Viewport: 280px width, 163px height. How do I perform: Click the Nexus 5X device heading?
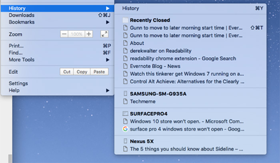pyautogui.click(x=142, y=141)
